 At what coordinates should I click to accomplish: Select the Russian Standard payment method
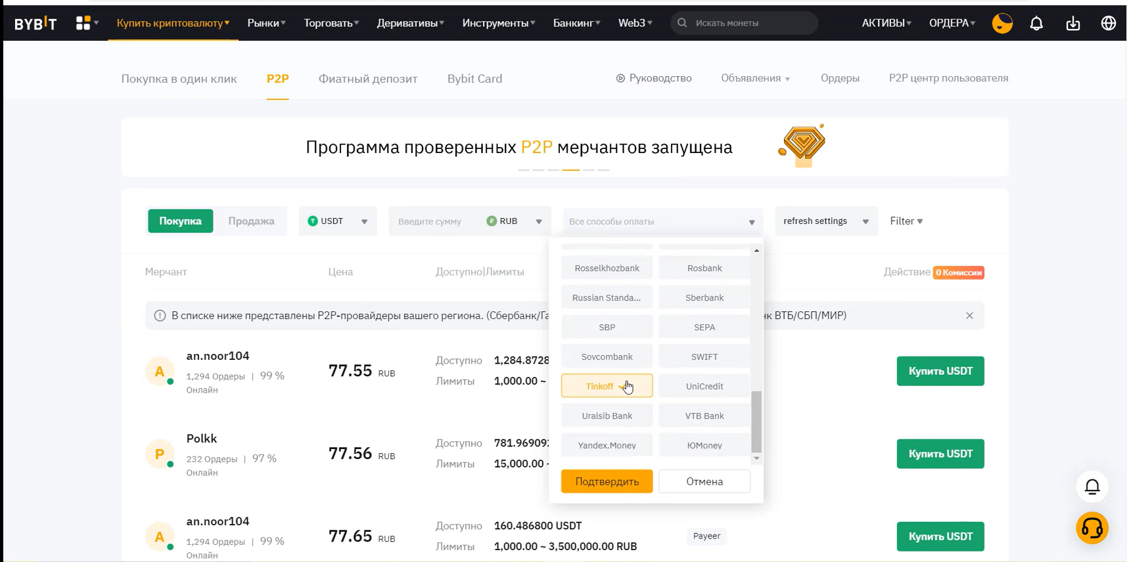click(x=607, y=297)
